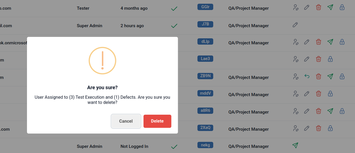
Task: Click the paper plane icon in the a8R6 row
Action: 330,111
